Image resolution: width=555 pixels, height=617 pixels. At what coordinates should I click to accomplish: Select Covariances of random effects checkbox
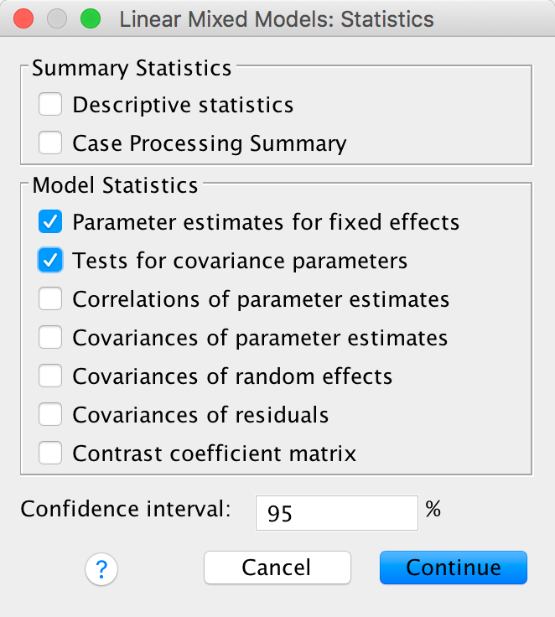[50, 376]
